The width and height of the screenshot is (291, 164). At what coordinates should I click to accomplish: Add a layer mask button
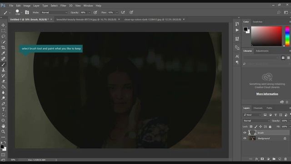coord(262,159)
